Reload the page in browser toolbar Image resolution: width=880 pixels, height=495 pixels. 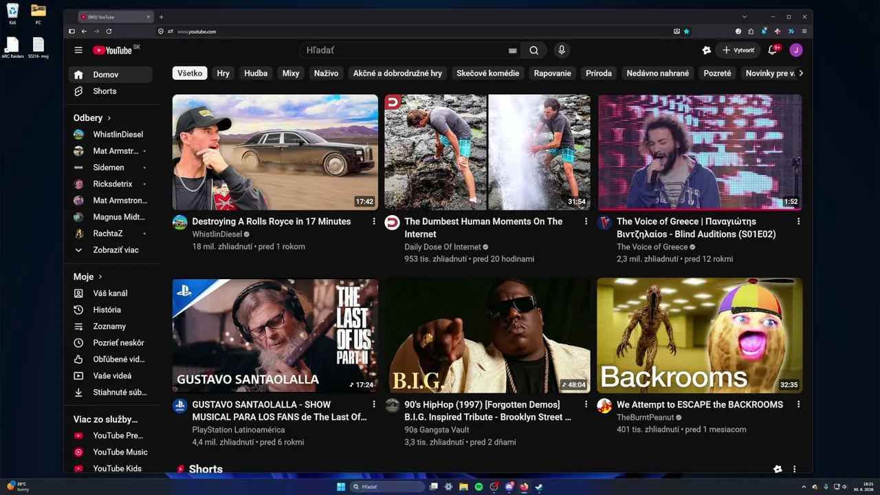tap(109, 31)
